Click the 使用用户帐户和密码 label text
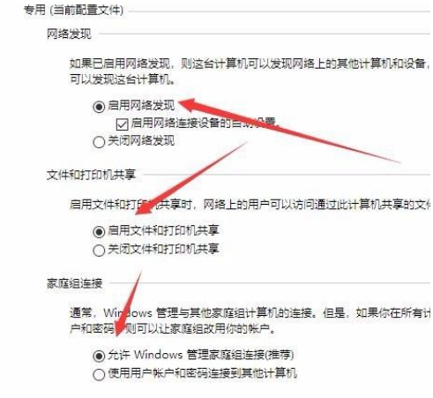This screenshot has height=398, width=433. click(202, 373)
